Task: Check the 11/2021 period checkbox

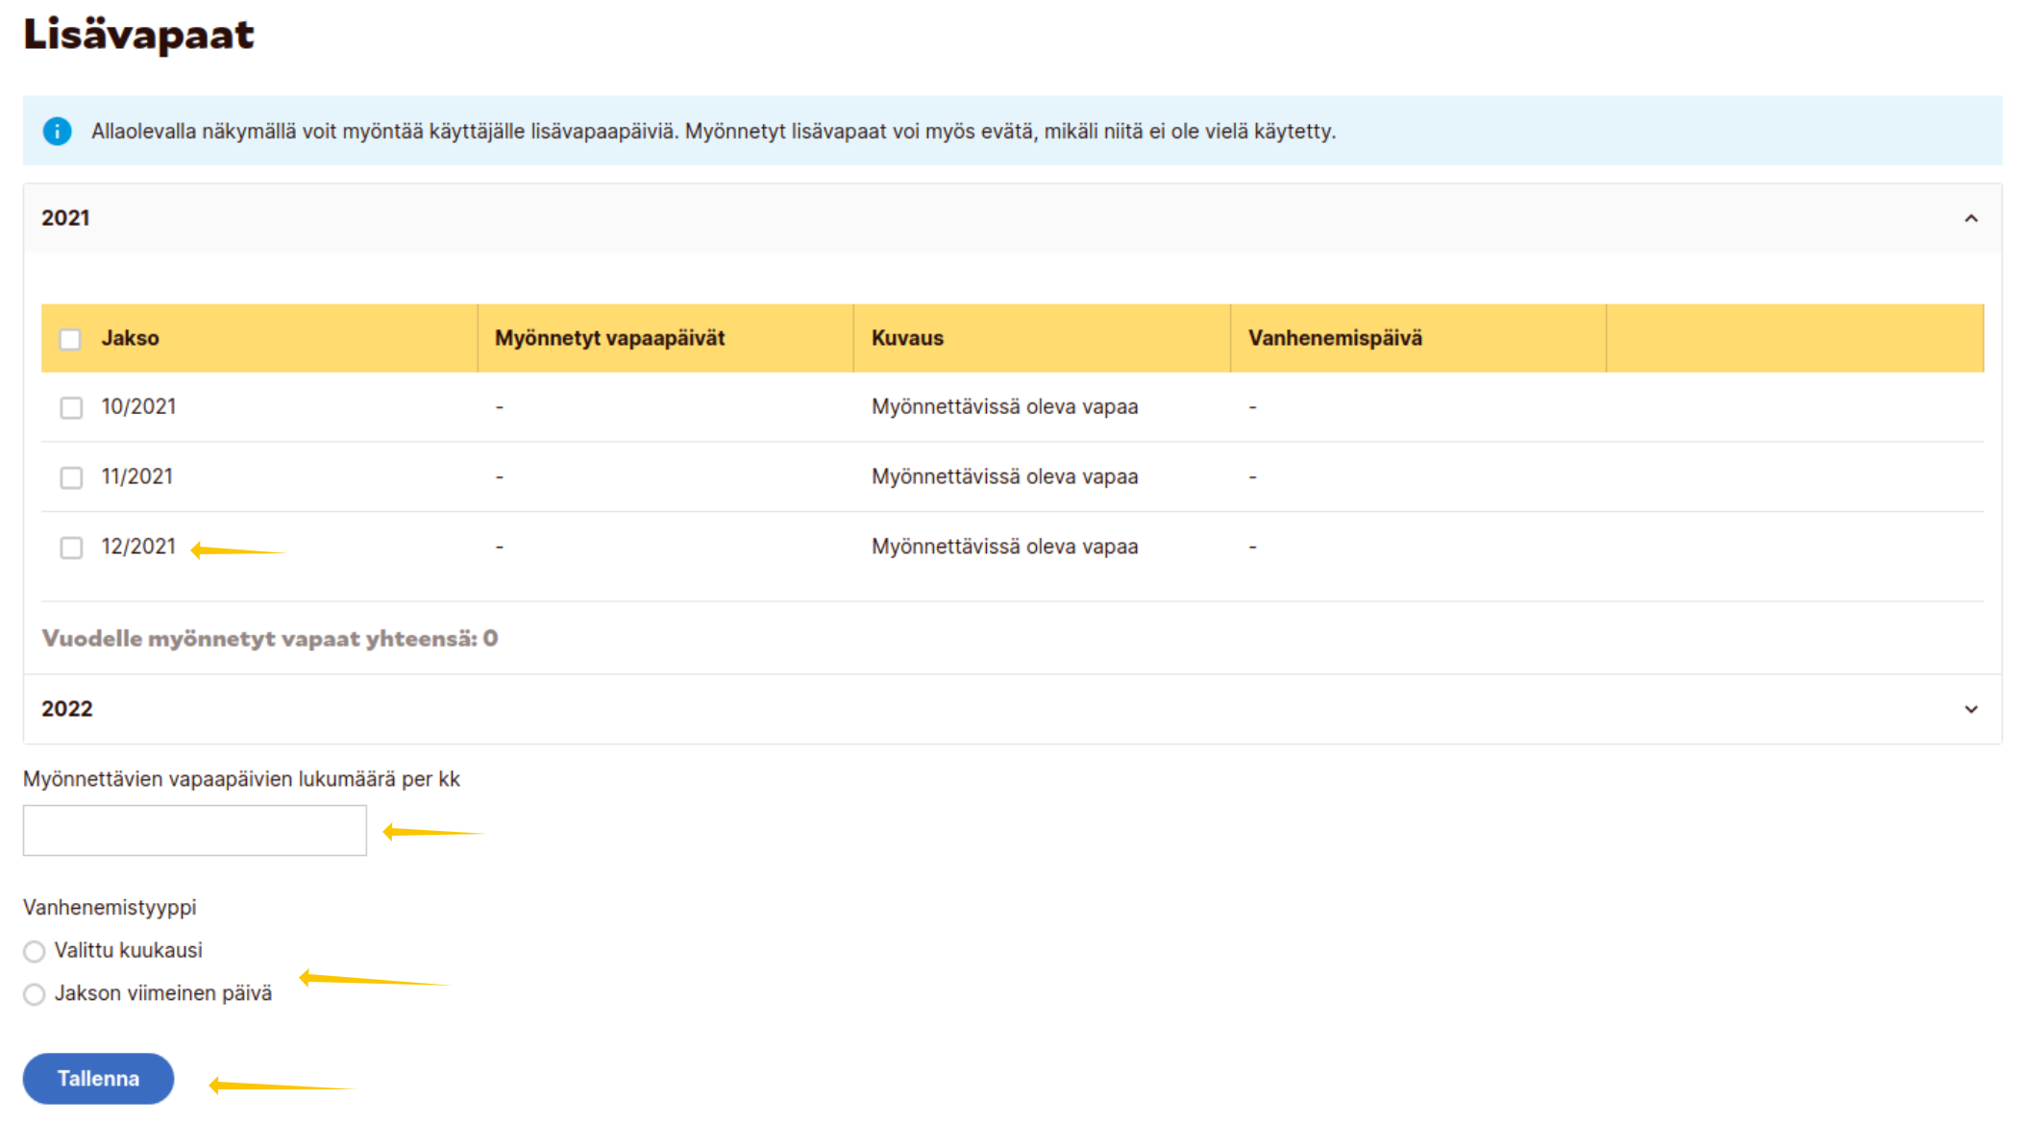Action: tap(71, 477)
